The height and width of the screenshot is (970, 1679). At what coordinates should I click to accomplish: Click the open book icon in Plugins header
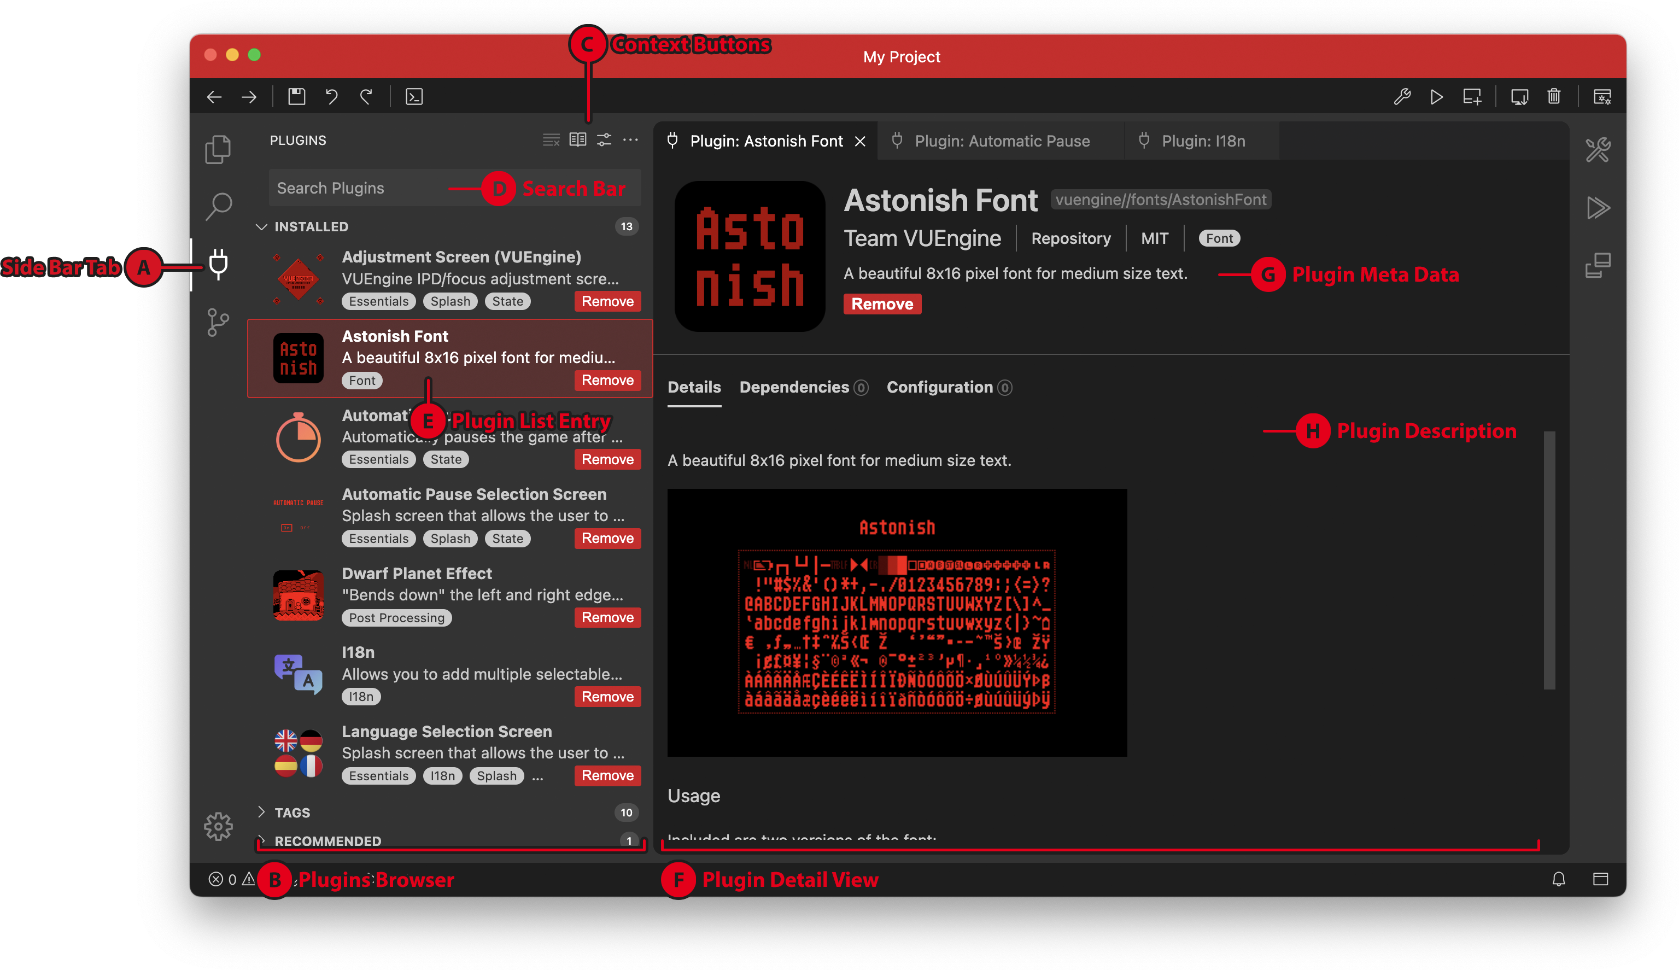click(577, 140)
